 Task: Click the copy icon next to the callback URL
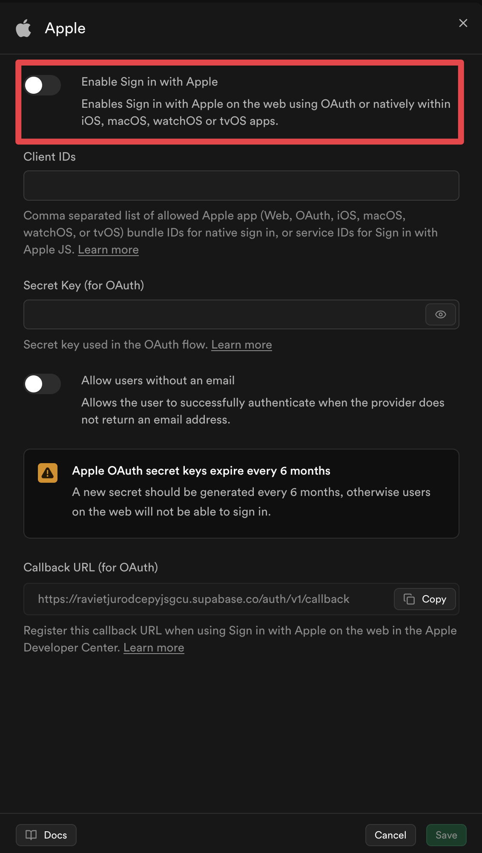coord(409,599)
